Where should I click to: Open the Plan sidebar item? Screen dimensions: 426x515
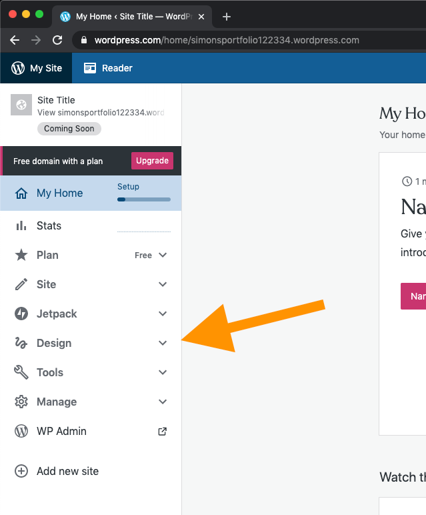point(91,255)
